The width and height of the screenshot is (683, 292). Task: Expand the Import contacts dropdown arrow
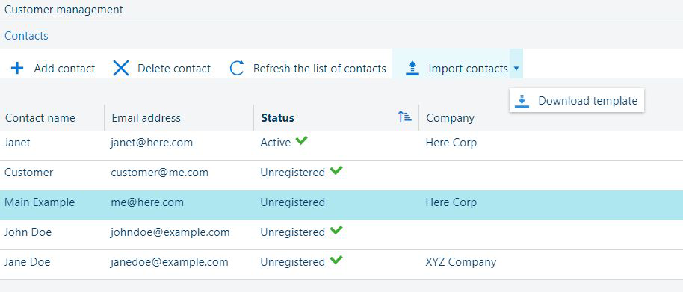pyautogui.click(x=516, y=68)
